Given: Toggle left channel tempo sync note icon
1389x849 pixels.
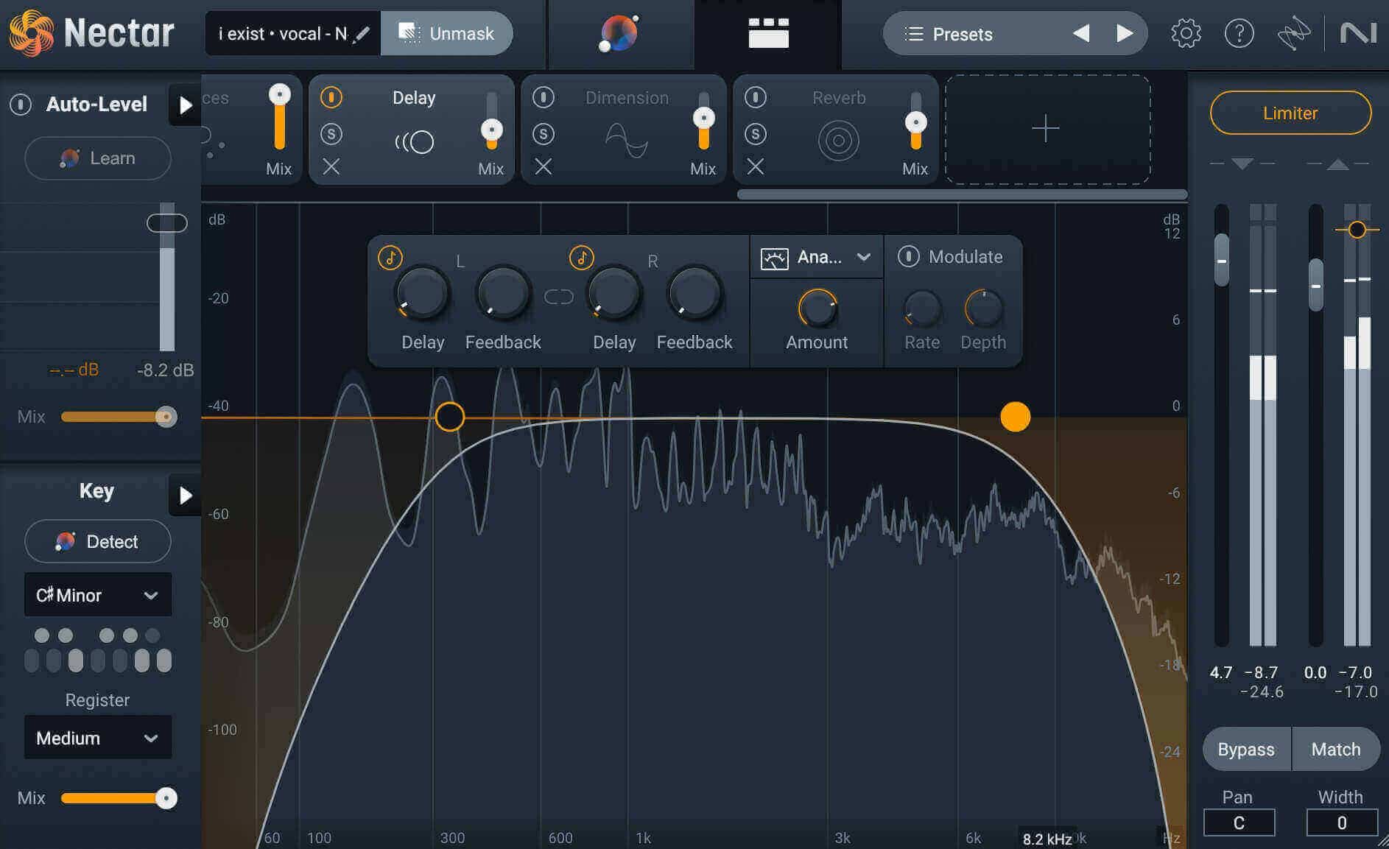Looking at the screenshot, I should tap(390, 258).
